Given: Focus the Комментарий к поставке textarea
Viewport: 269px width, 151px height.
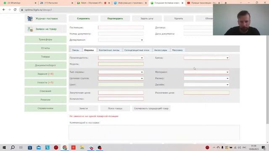Looking at the screenshot, I should (154, 133).
